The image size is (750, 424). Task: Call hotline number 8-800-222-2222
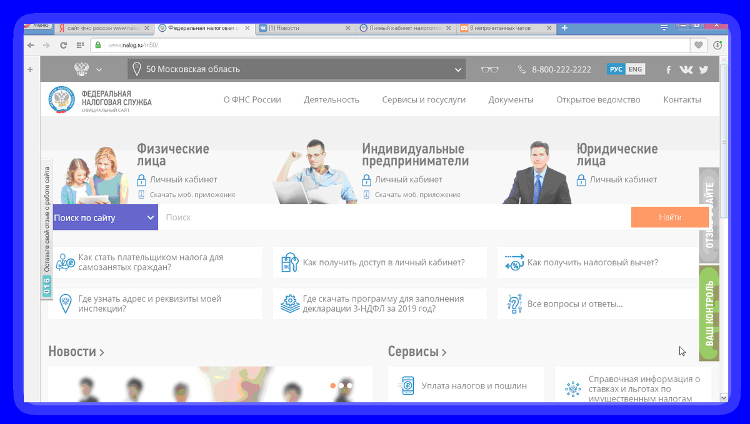coord(561,70)
